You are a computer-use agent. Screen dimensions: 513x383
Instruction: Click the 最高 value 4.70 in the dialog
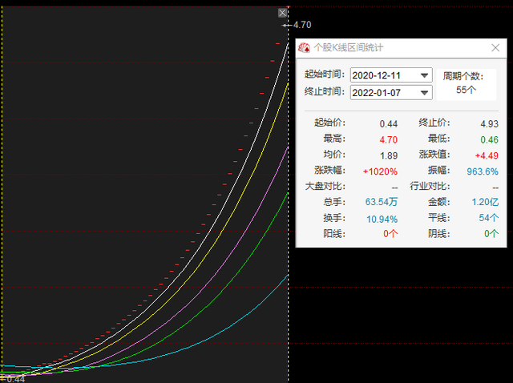[x=388, y=139]
